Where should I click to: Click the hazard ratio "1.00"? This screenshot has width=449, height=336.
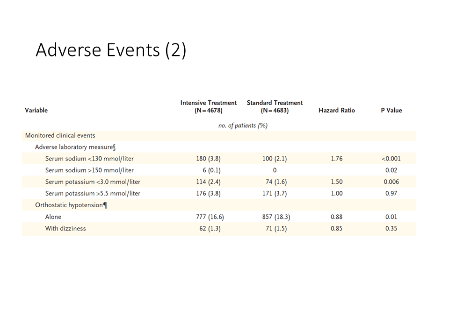point(336,193)
